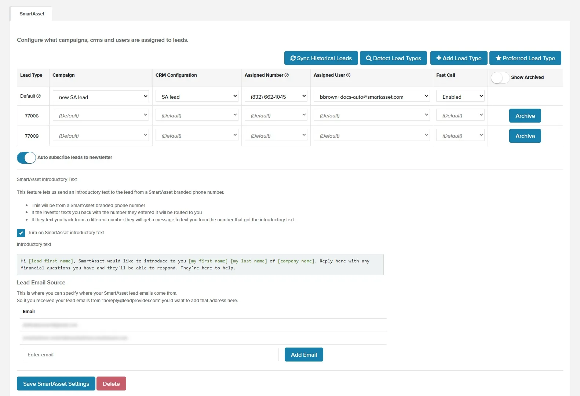Open Assigned Number dropdown for 77009
Viewport: 580px width, 396px height.
[x=276, y=135]
